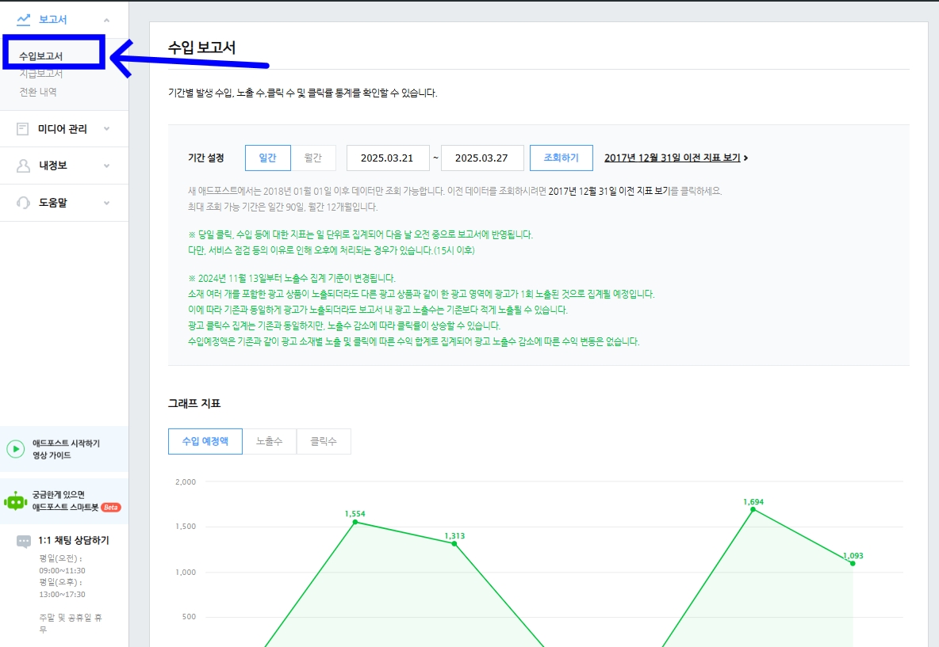The height and width of the screenshot is (647, 939).
Task: Select the 미디어 관리 sidebar section
Action: point(64,128)
